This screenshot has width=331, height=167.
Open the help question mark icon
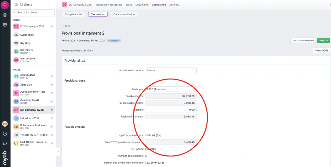click(x=5, y=134)
